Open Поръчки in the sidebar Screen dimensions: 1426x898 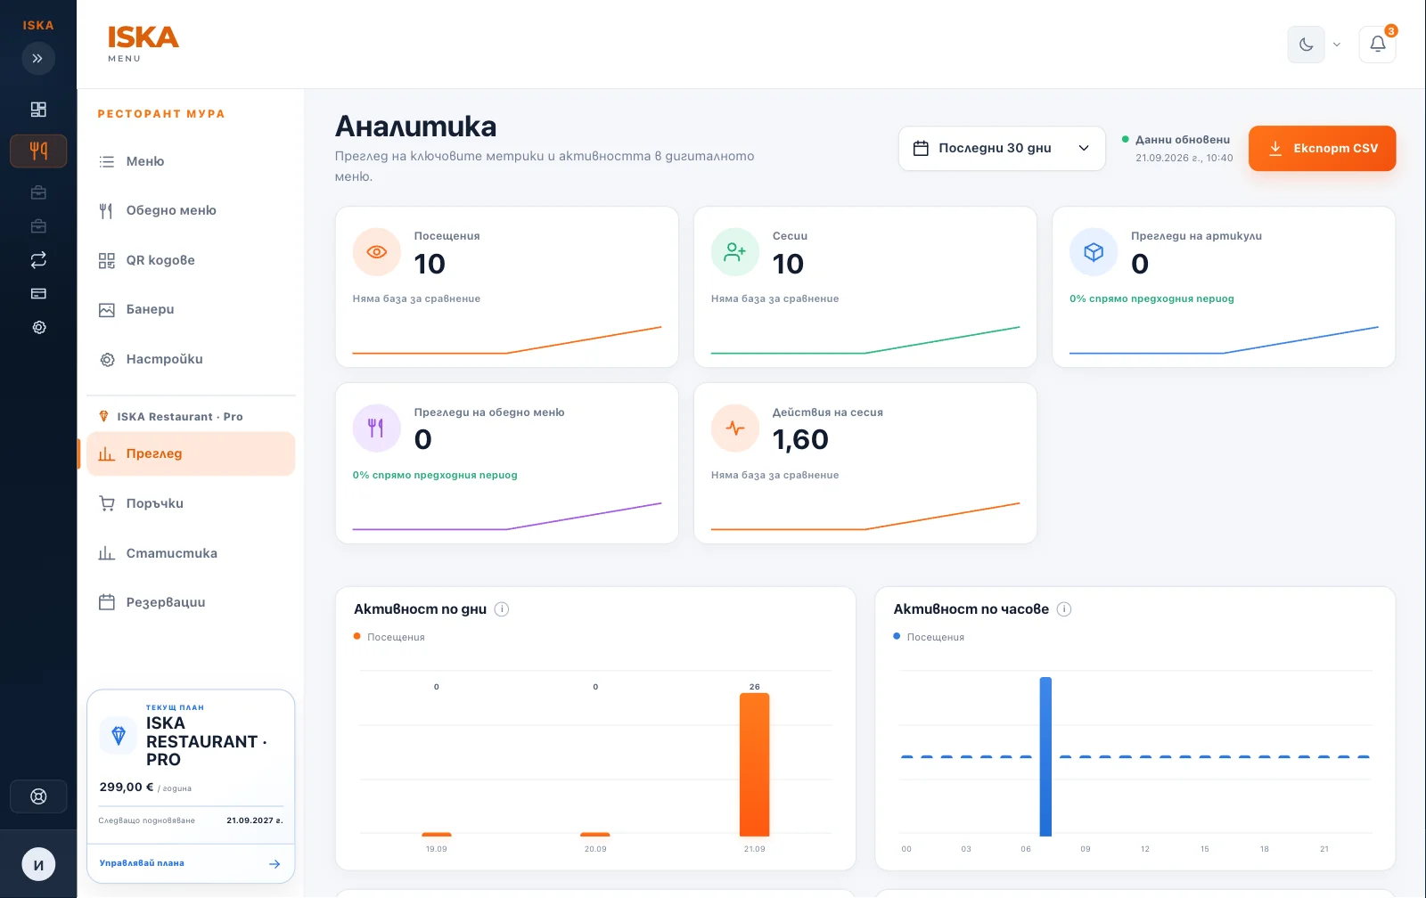click(x=191, y=503)
